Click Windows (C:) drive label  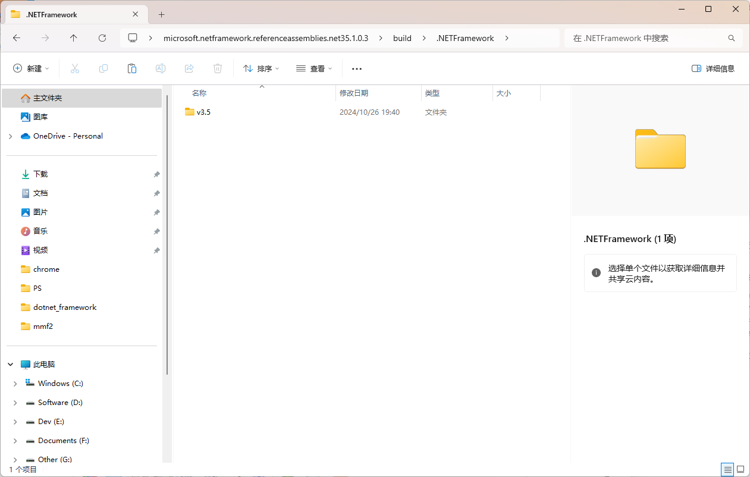click(61, 384)
